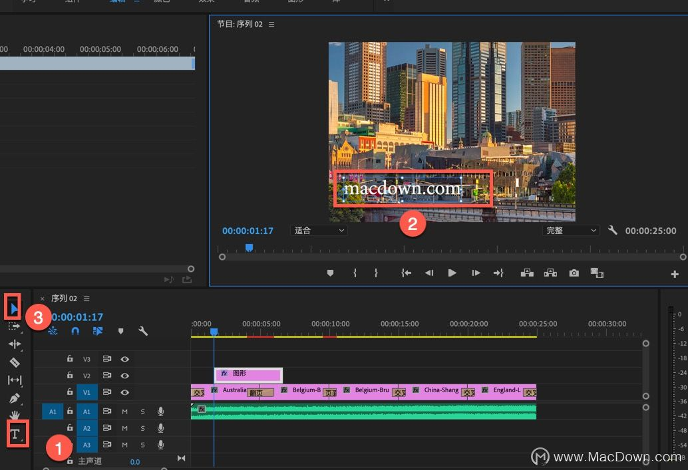688x470 pixels.
Task: Click the Export Frame camera icon
Action: pos(574,273)
